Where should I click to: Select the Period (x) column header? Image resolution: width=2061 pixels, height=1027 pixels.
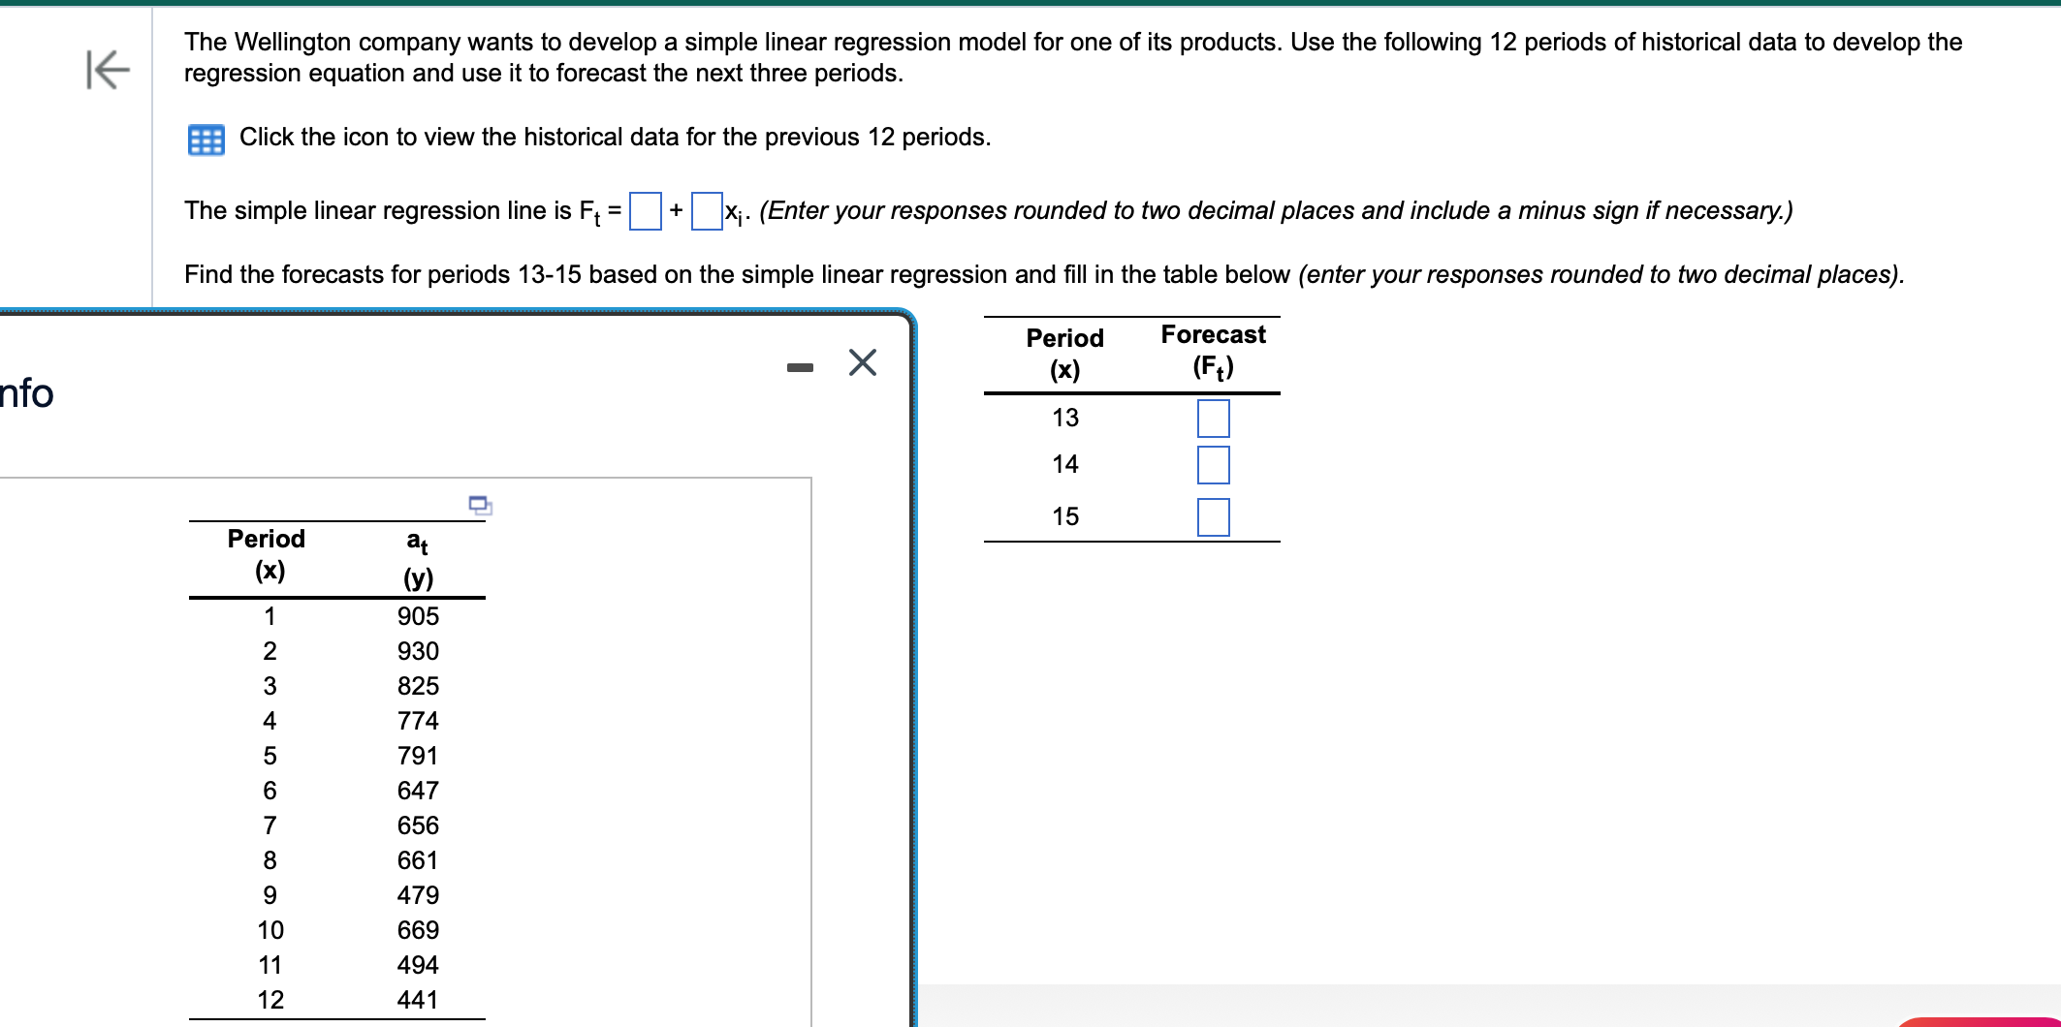(267, 554)
